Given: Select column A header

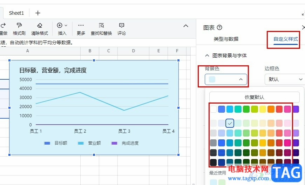Looking at the screenshot, I should [x=27, y=51].
